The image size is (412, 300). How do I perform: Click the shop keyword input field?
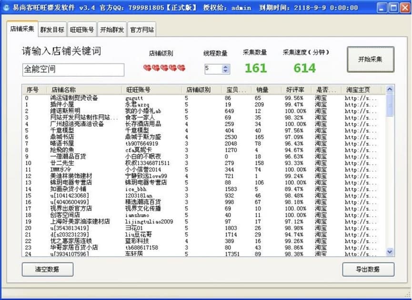click(x=73, y=70)
